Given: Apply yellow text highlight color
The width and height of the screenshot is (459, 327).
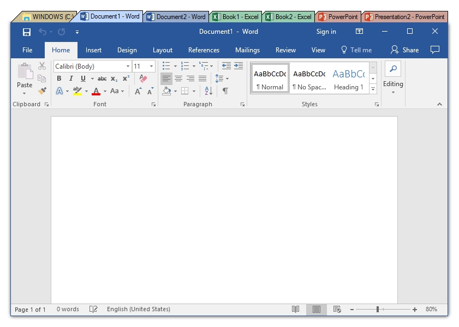Looking at the screenshot, I should [78, 91].
